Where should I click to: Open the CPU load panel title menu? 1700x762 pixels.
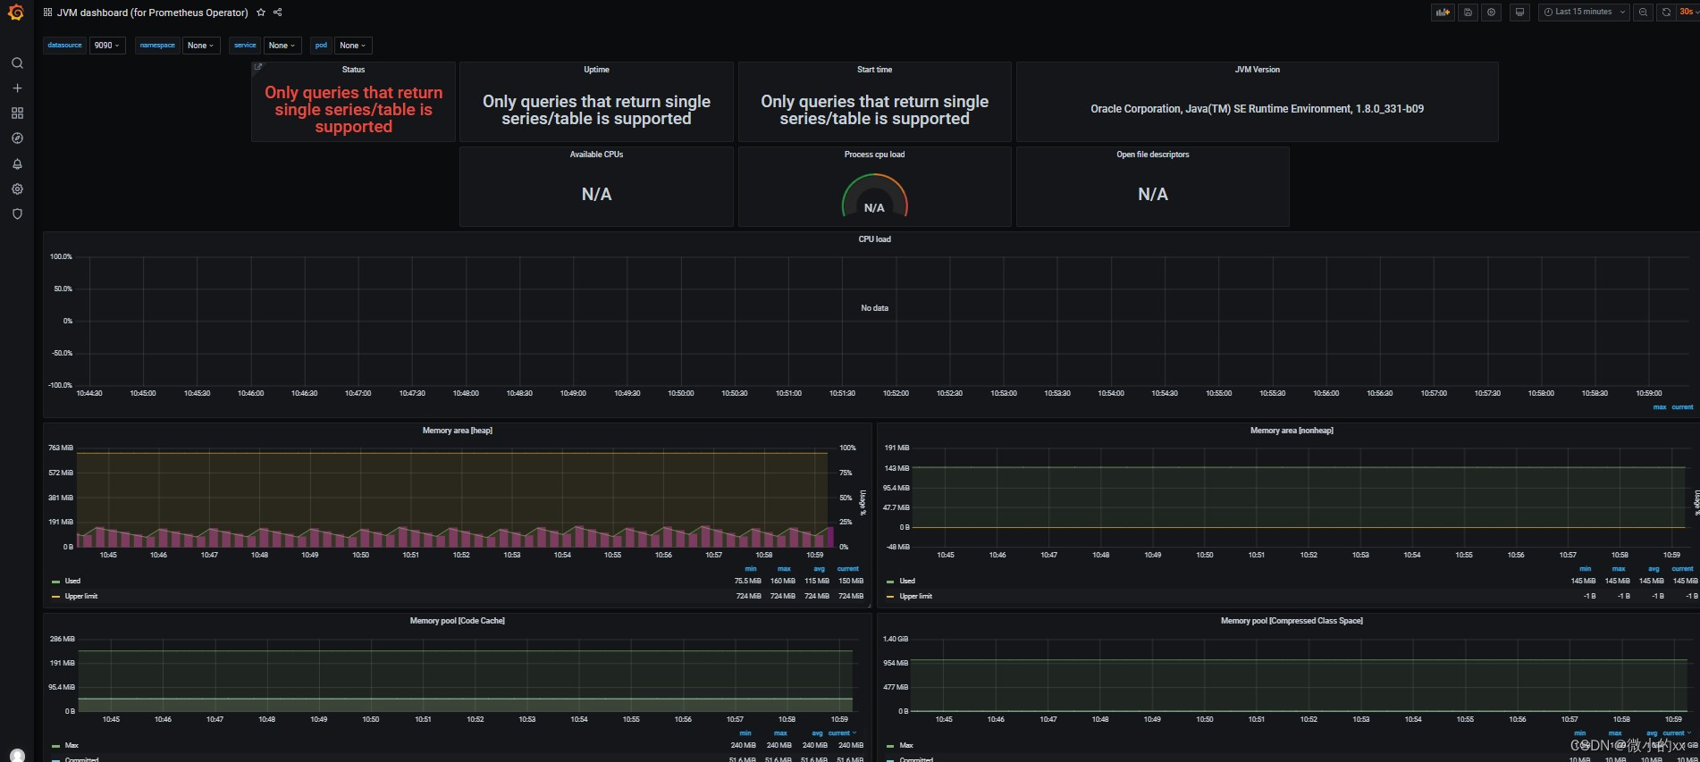tap(874, 239)
